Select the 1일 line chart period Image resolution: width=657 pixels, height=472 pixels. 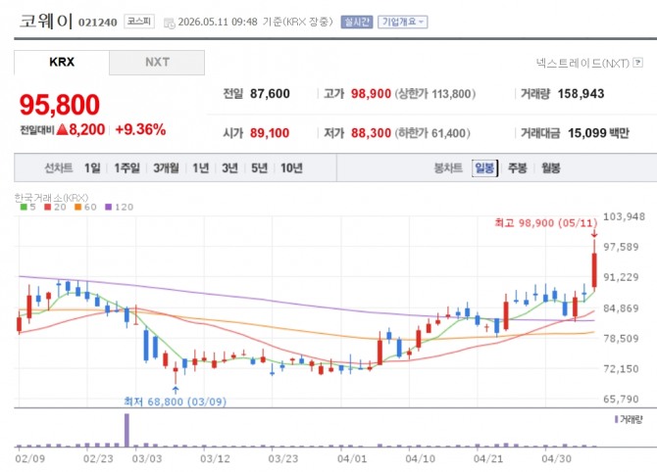tap(92, 168)
